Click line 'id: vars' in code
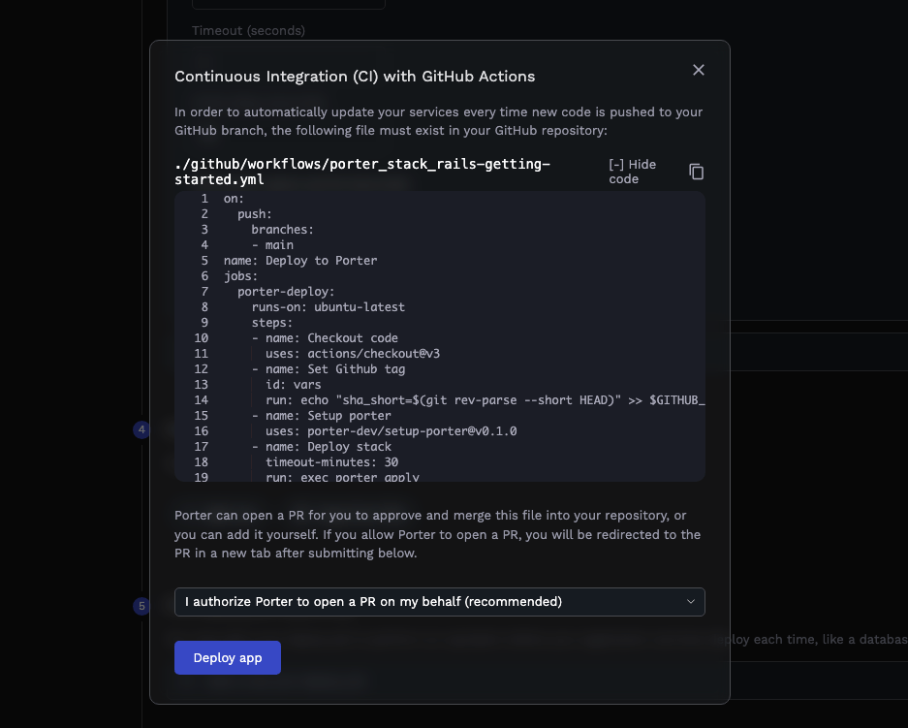The width and height of the screenshot is (908, 728). tap(293, 385)
